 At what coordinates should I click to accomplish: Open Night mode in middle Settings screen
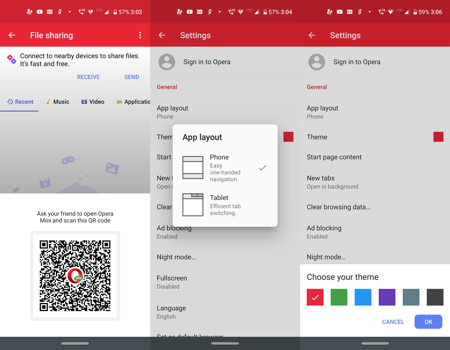(x=225, y=257)
